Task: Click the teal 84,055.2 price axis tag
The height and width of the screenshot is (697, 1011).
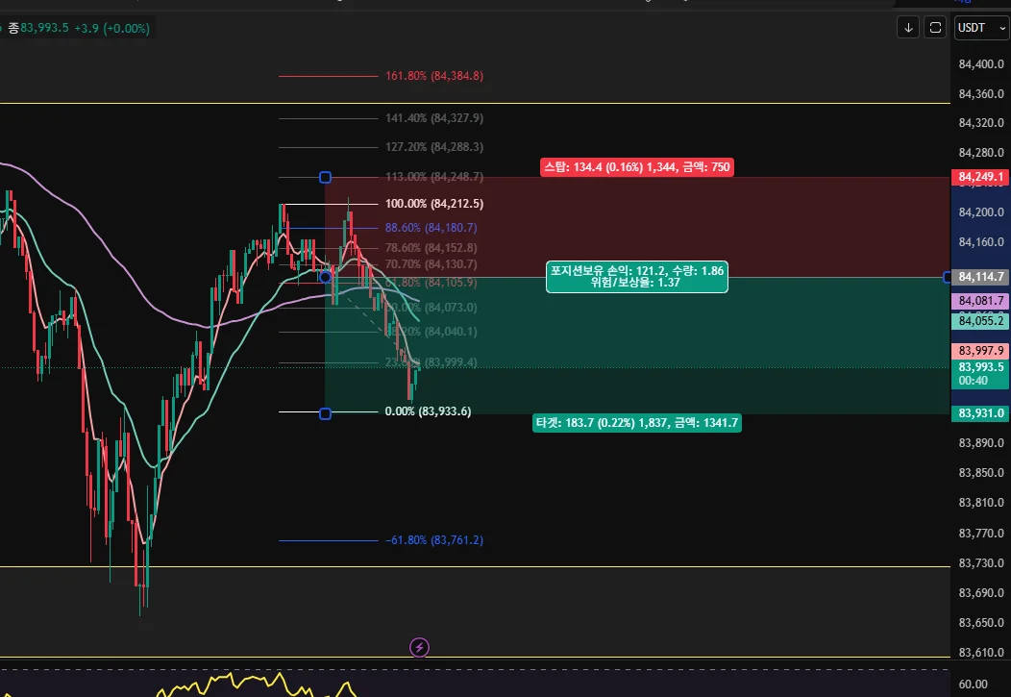Action: pyautogui.click(x=980, y=321)
